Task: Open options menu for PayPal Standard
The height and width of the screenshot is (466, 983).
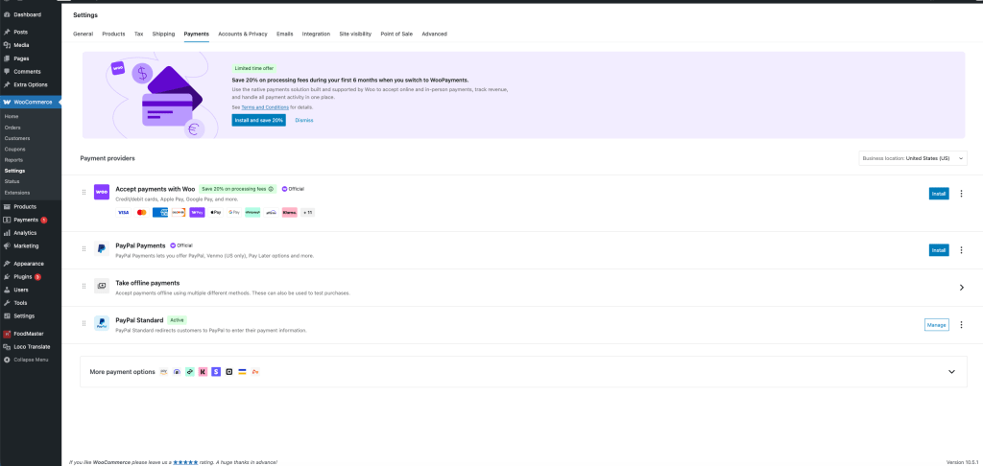Action: 962,324
